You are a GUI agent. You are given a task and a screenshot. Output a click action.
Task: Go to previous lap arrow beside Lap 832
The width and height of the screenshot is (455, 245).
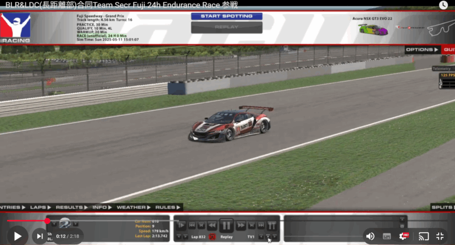pyautogui.click(x=179, y=237)
